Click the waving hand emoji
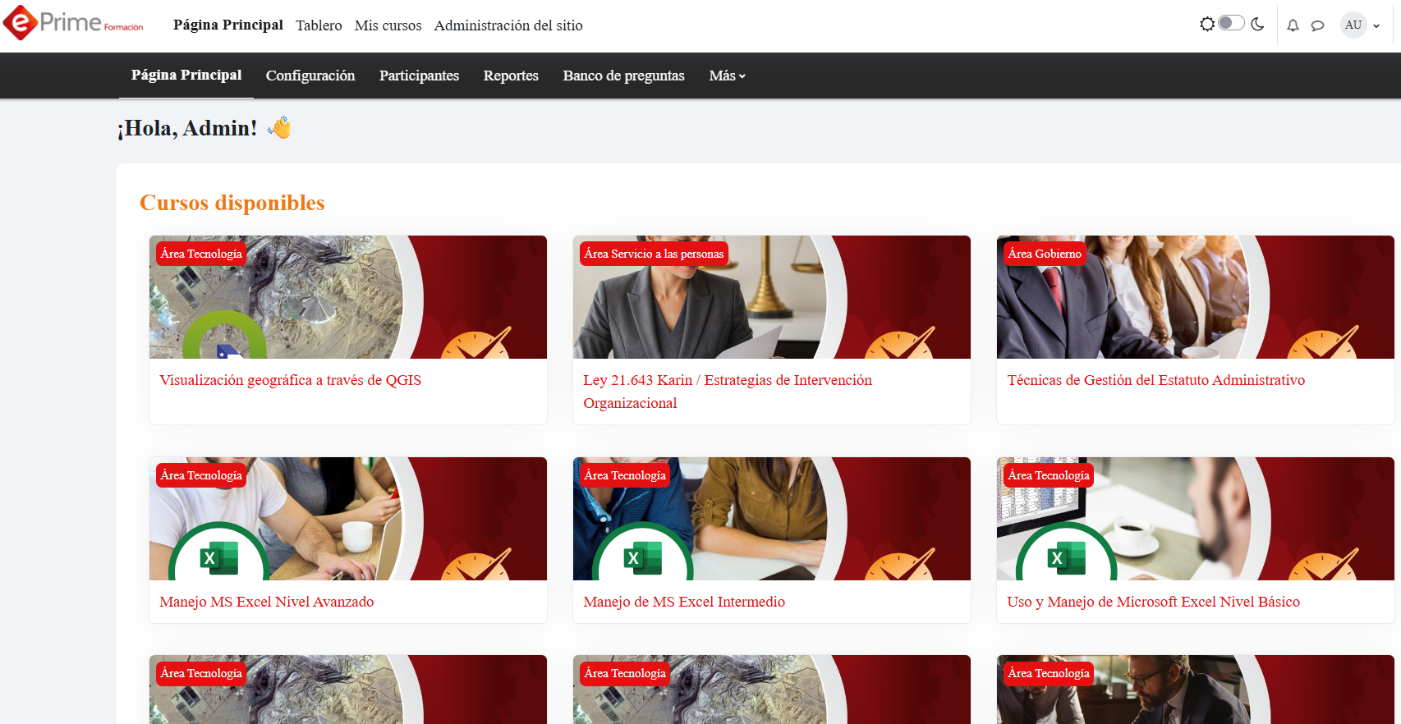 [x=279, y=127]
